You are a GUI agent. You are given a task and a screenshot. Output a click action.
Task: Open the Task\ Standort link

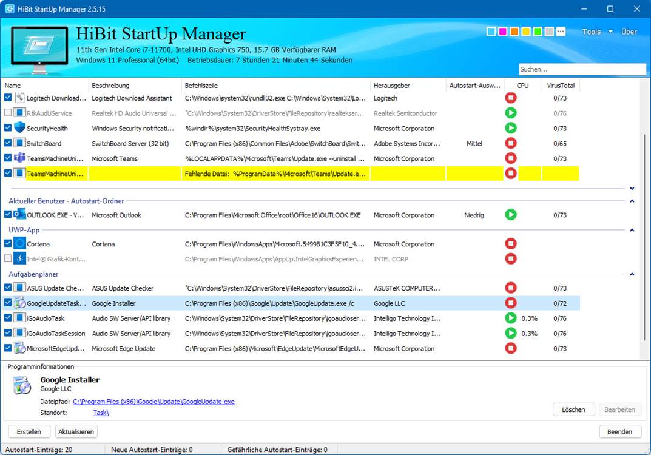[x=101, y=413]
